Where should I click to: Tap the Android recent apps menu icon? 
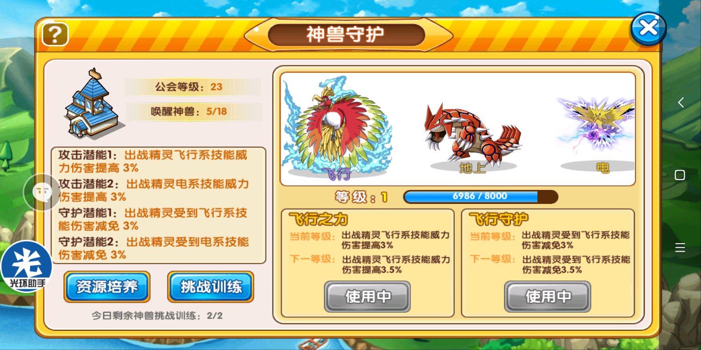point(680,247)
